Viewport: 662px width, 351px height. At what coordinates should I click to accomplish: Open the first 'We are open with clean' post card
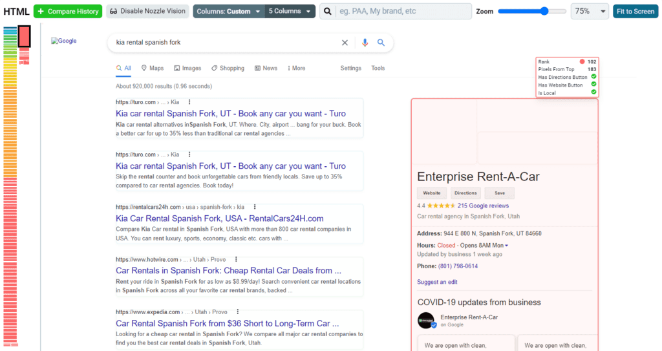coord(466,343)
